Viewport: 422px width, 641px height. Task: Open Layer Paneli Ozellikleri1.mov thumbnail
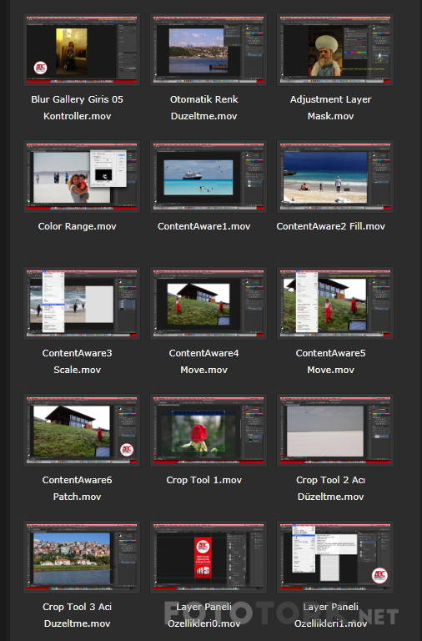tap(335, 557)
